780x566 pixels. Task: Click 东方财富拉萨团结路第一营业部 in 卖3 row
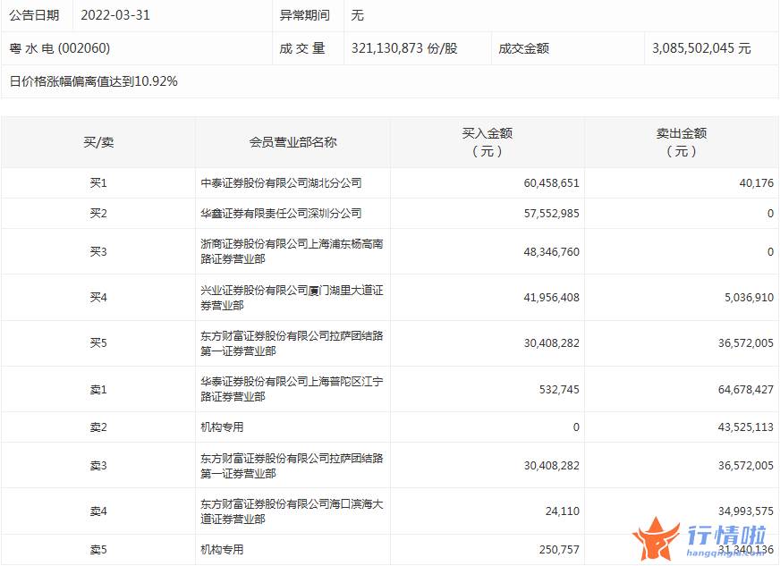292,466
